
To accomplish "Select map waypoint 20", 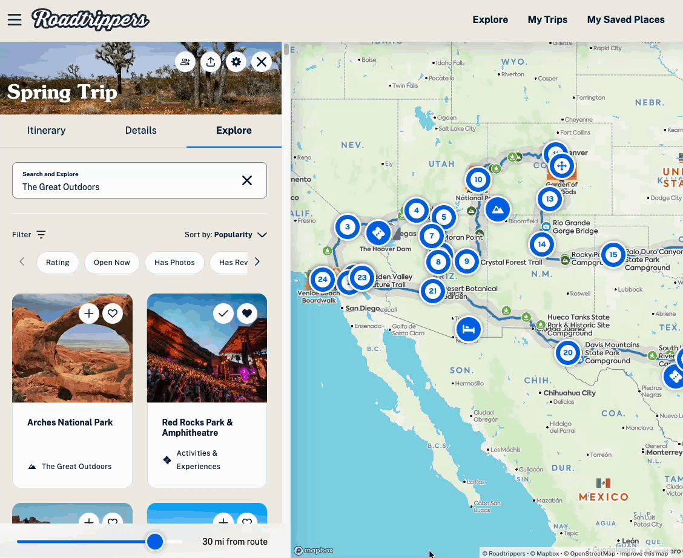I will click(x=568, y=353).
